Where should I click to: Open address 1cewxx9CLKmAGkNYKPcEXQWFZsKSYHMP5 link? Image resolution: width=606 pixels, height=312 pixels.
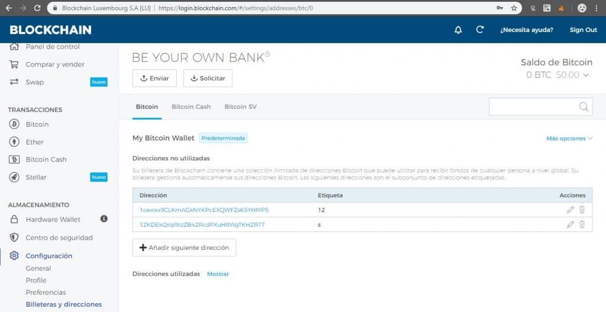[x=204, y=210]
